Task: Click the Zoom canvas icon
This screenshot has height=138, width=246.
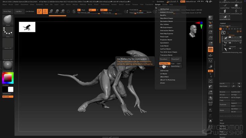Action: pos(210,32)
